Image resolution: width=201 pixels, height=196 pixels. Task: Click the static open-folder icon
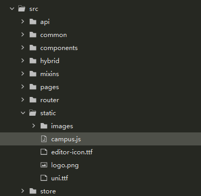point(33,113)
